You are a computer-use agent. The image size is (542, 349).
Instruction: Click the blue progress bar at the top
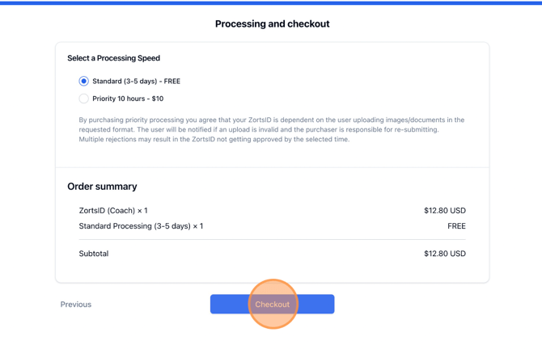[271, 2]
